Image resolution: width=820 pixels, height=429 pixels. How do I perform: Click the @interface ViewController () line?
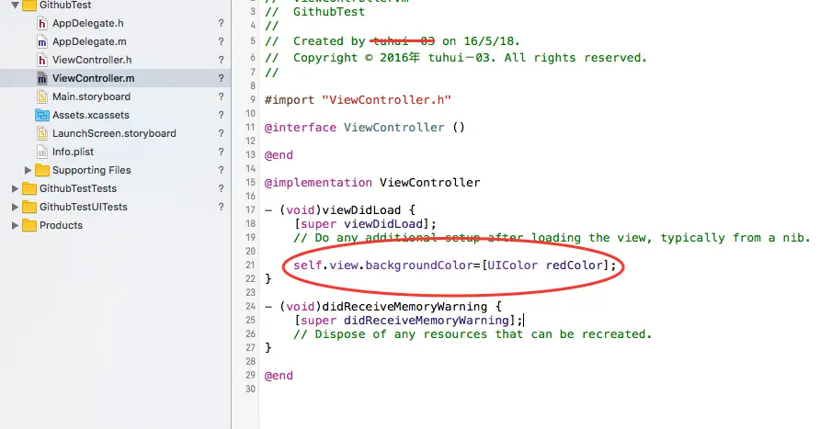[365, 128]
